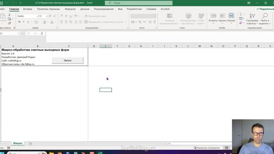Open the Данные ribbon tab
274x154 pixels.
(x=85, y=9)
